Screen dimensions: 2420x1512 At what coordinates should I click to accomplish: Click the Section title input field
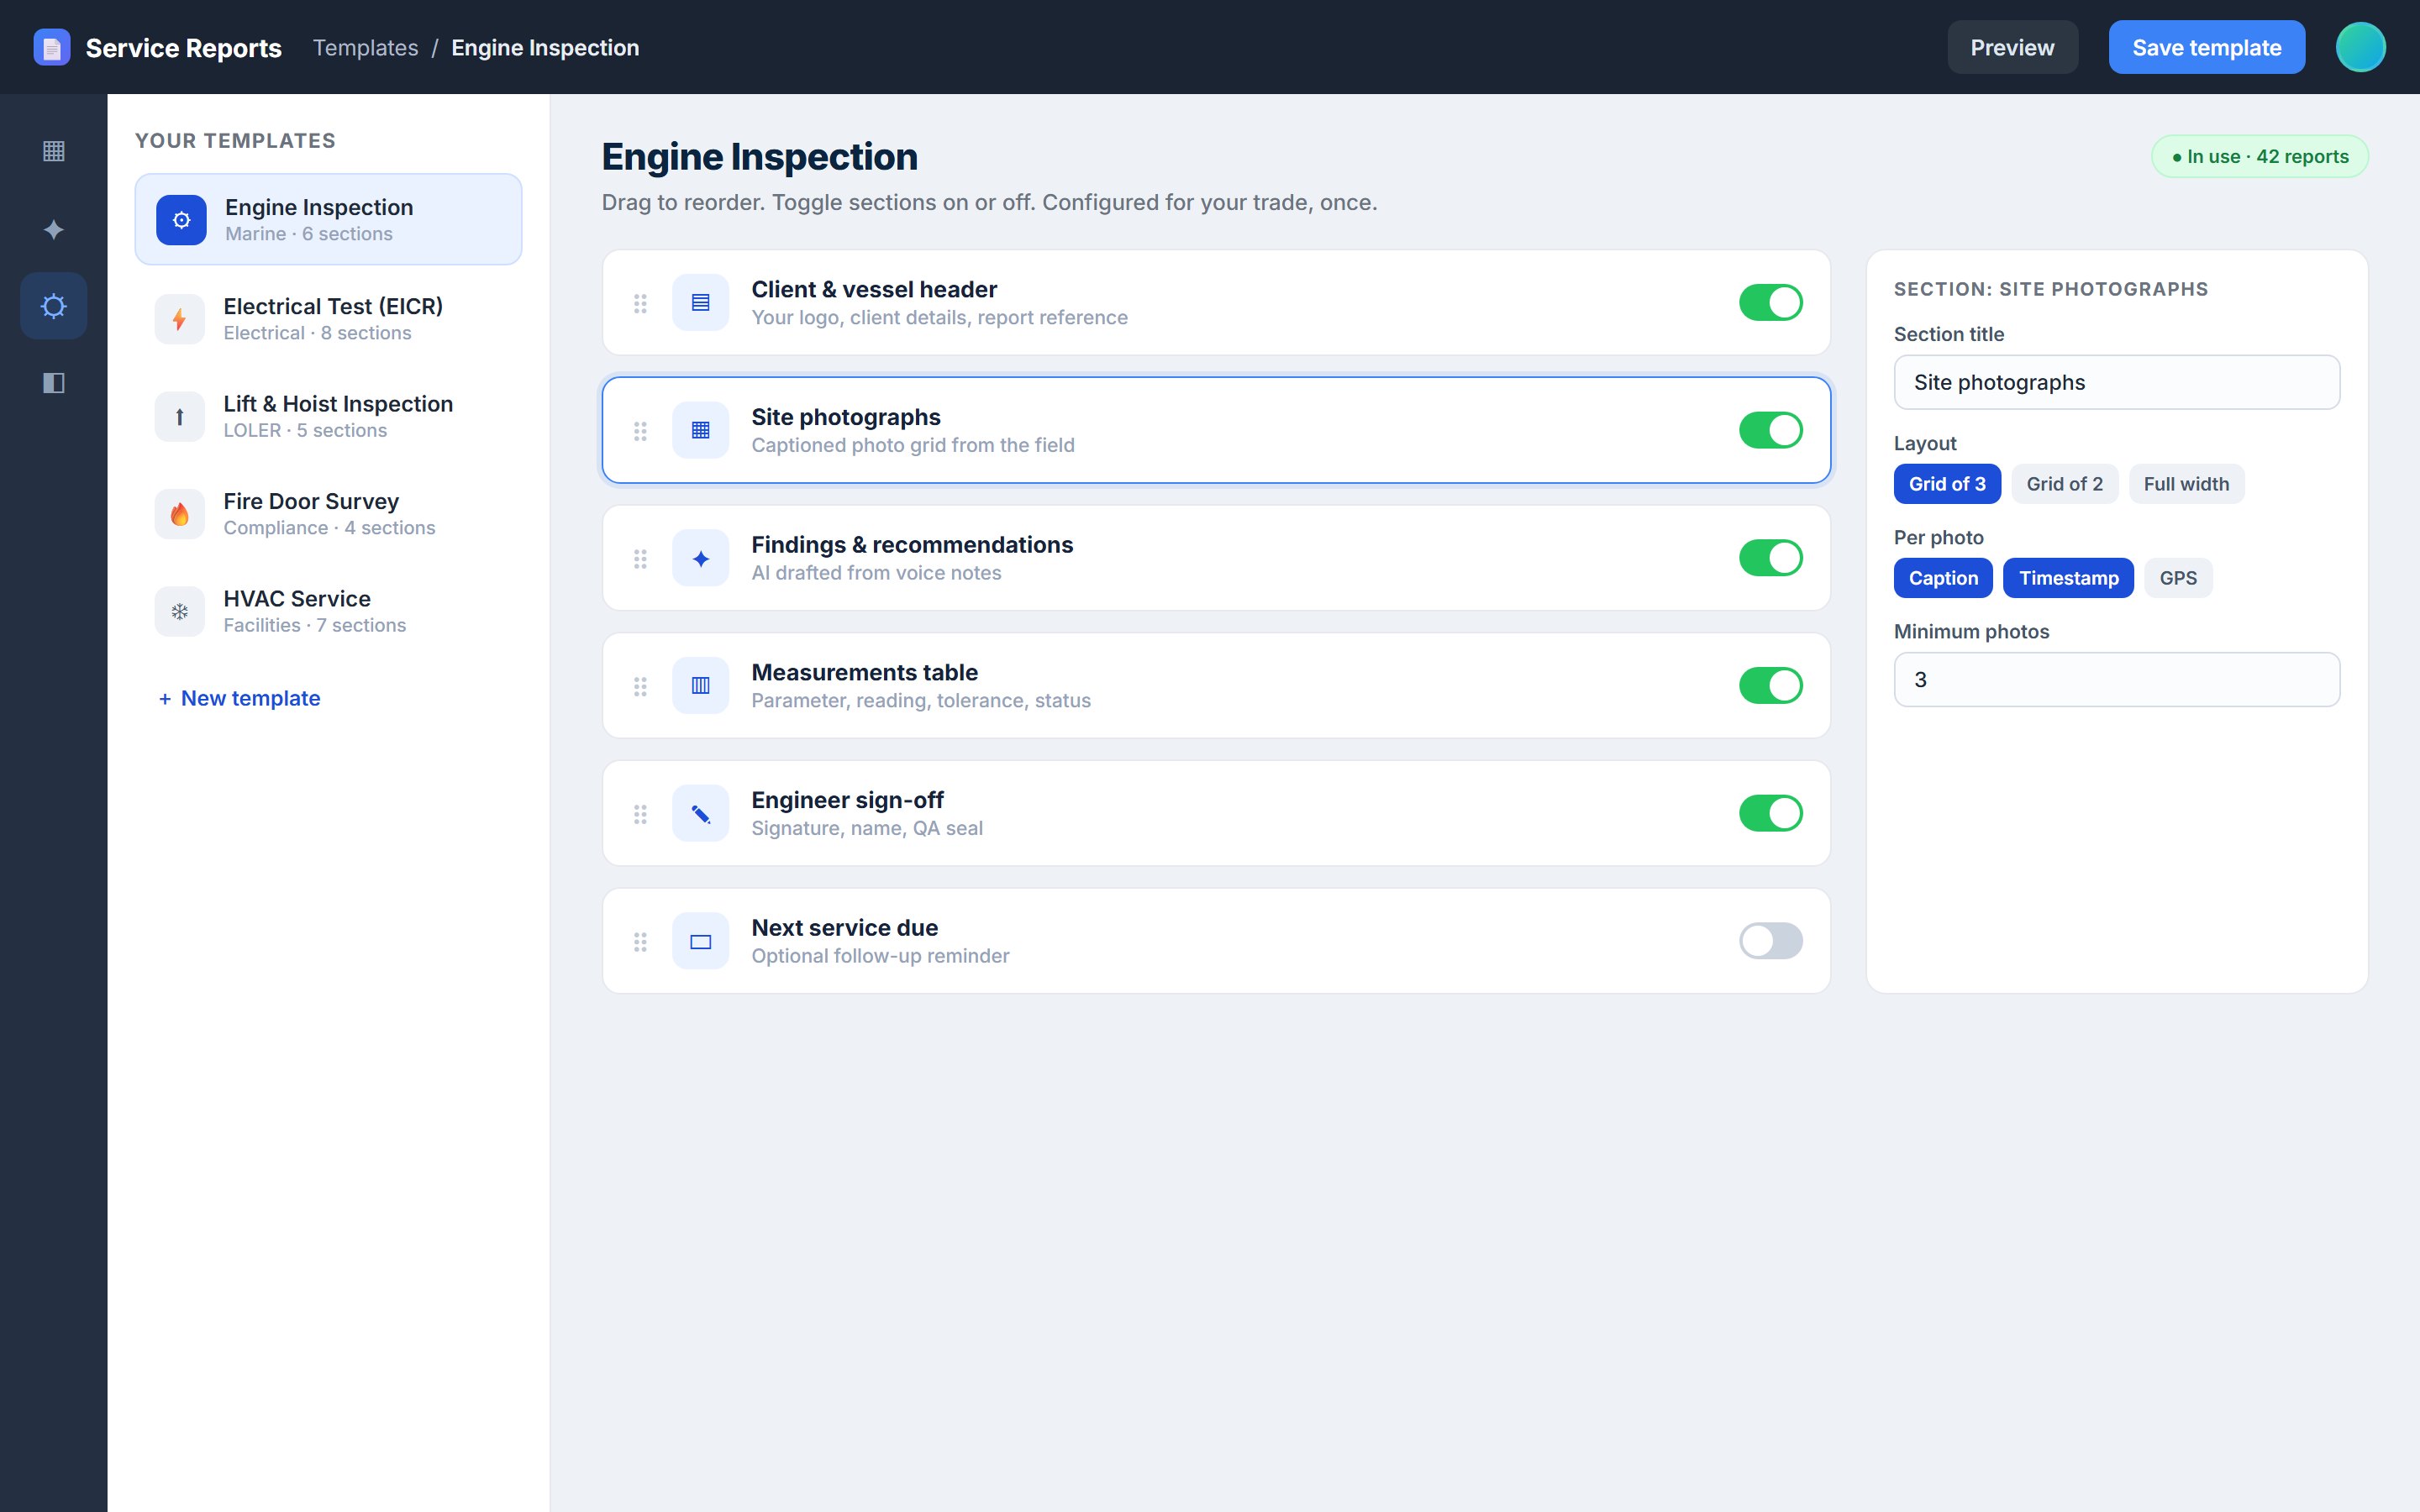(2116, 382)
